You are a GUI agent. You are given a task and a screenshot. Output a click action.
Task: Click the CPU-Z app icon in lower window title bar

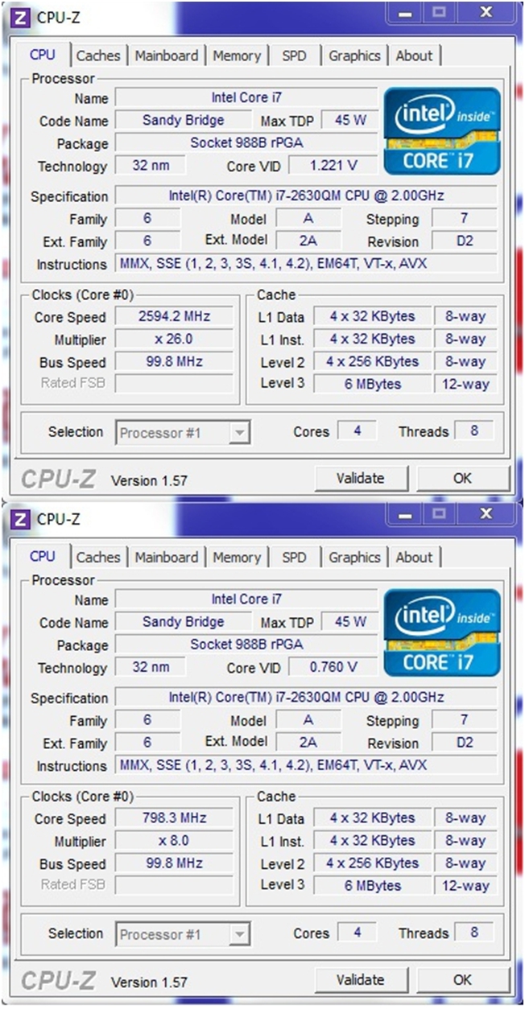(22, 519)
